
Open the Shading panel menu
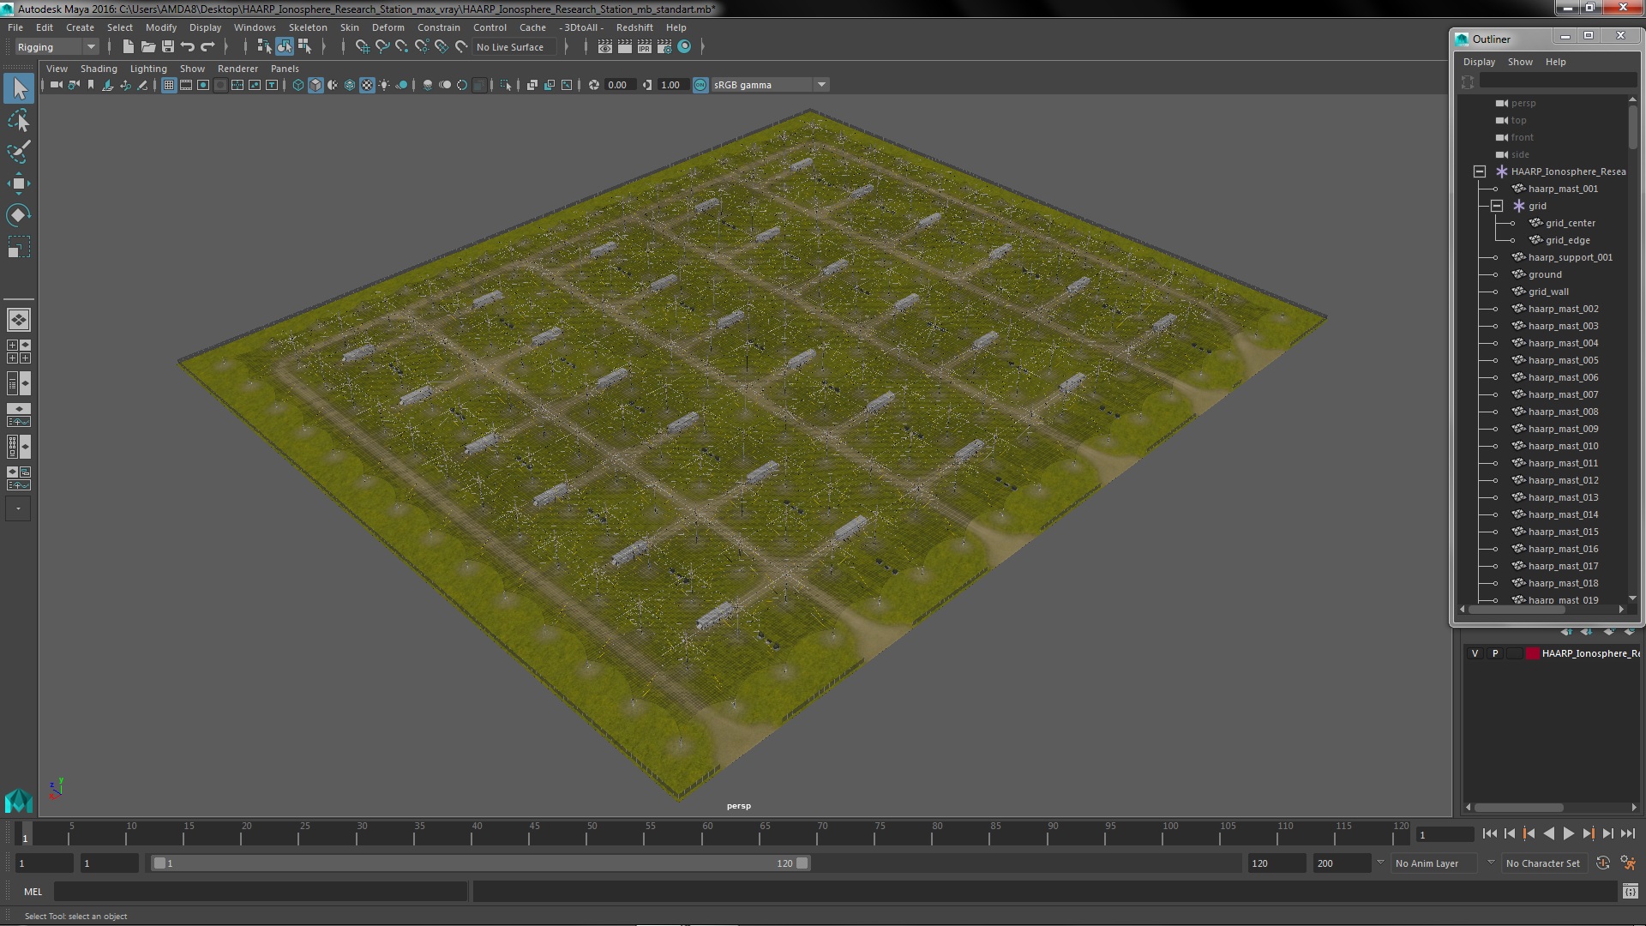(99, 69)
